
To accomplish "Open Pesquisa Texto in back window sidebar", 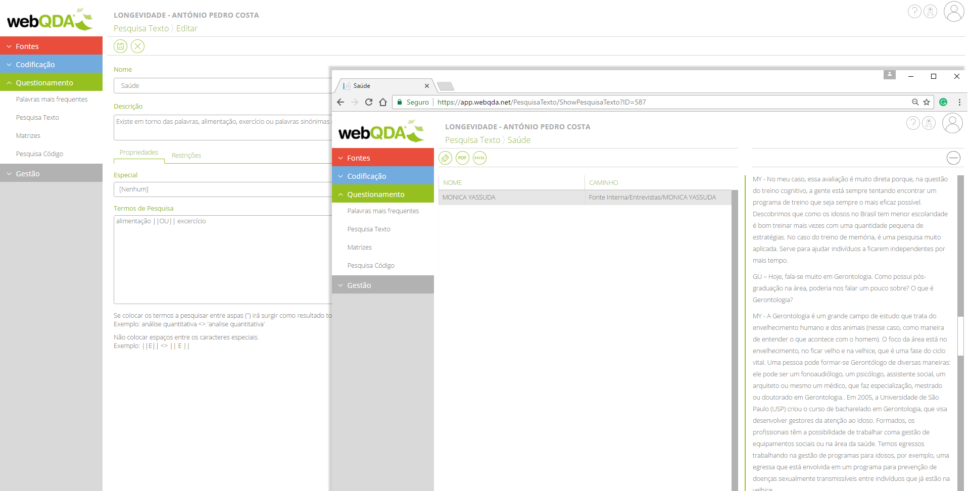I will 37,118.
